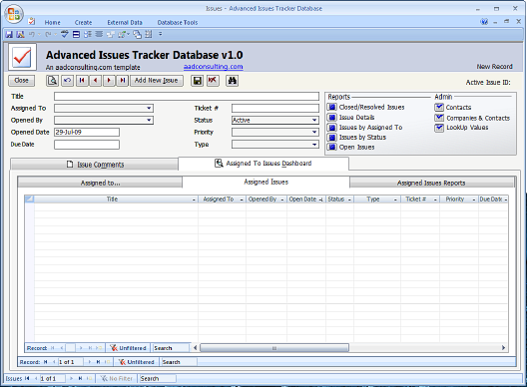Click the Add New Issue button
Image resolution: width=527 pixels, height=387 pixels.
tap(157, 81)
